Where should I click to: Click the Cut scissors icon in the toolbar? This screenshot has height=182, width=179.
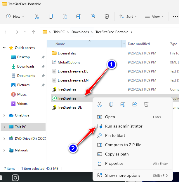(x=37, y=16)
